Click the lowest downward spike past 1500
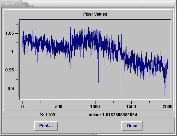177x136 pixels. click(x=141, y=96)
